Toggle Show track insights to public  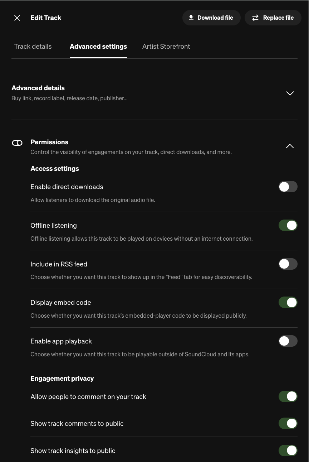point(288,451)
